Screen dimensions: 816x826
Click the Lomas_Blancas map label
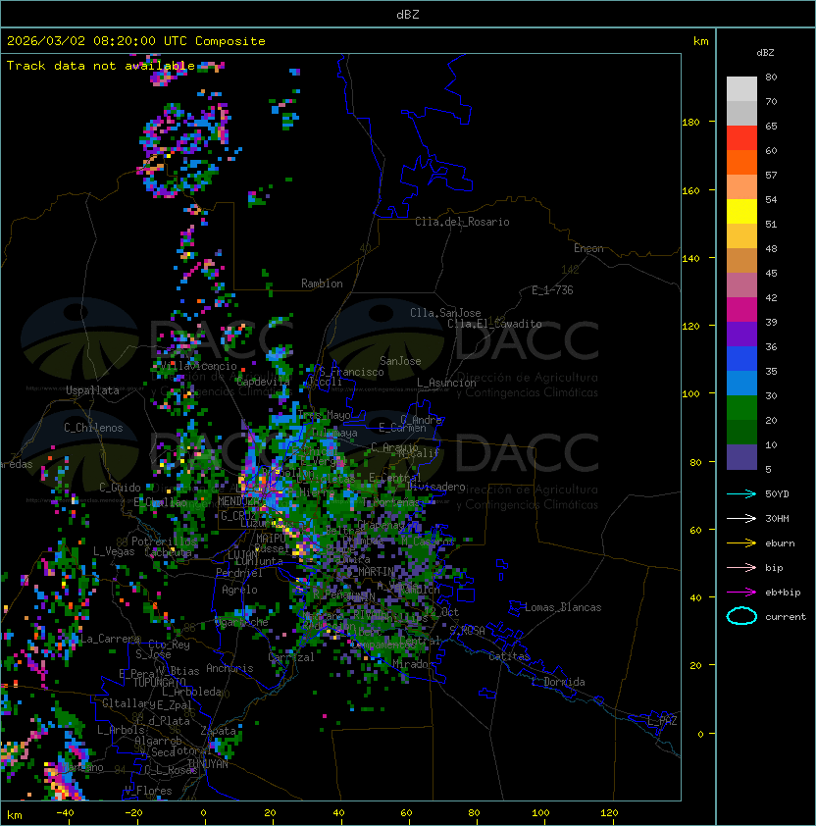point(563,607)
